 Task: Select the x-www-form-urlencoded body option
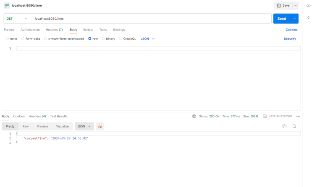(x=64, y=39)
